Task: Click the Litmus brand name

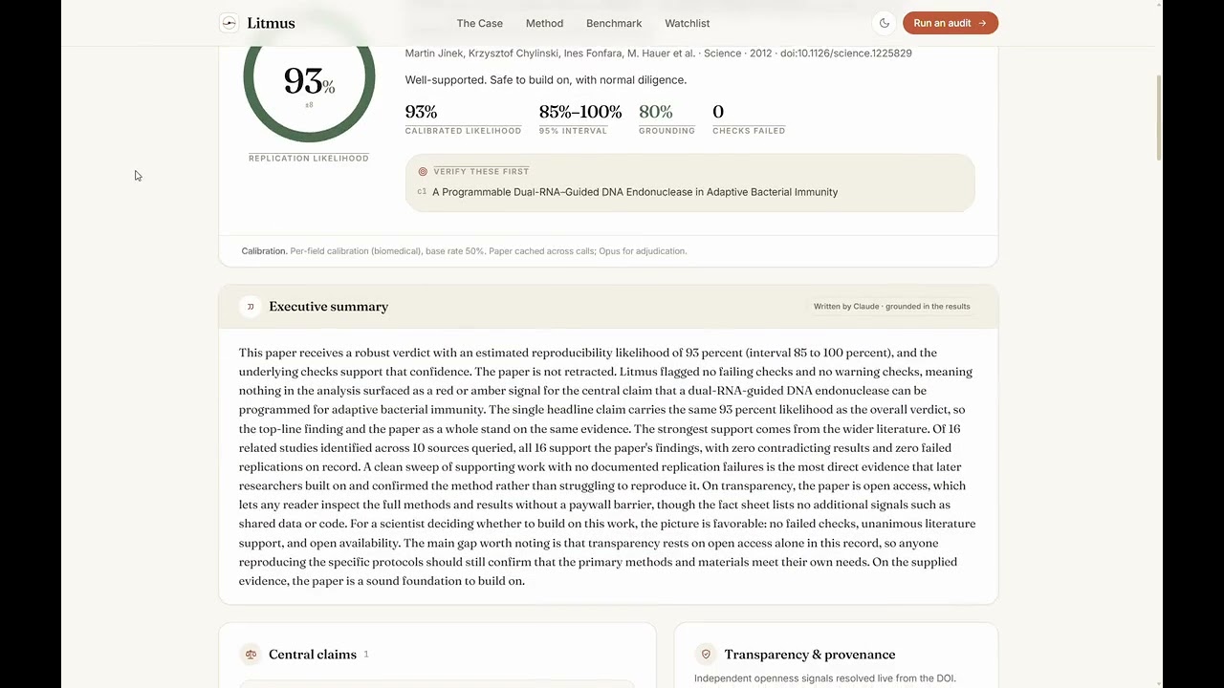Action: (x=271, y=23)
